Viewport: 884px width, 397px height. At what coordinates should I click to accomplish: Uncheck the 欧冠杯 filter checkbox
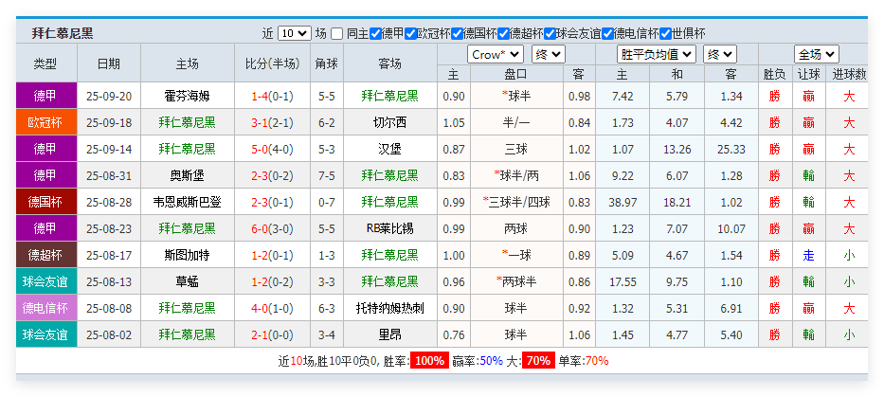click(x=410, y=33)
